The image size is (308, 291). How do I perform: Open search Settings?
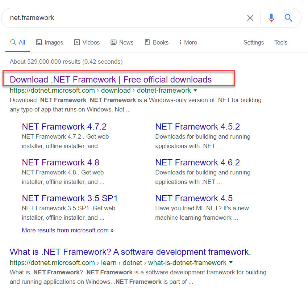coord(254,43)
